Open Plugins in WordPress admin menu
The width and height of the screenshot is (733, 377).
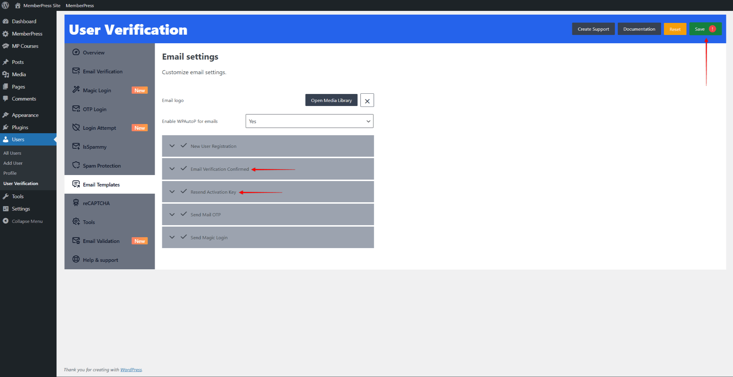(20, 127)
